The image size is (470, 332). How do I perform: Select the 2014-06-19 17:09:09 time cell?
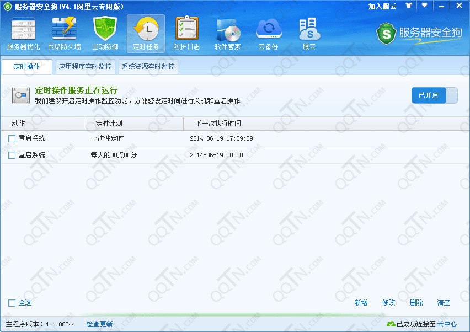tap(221, 138)
